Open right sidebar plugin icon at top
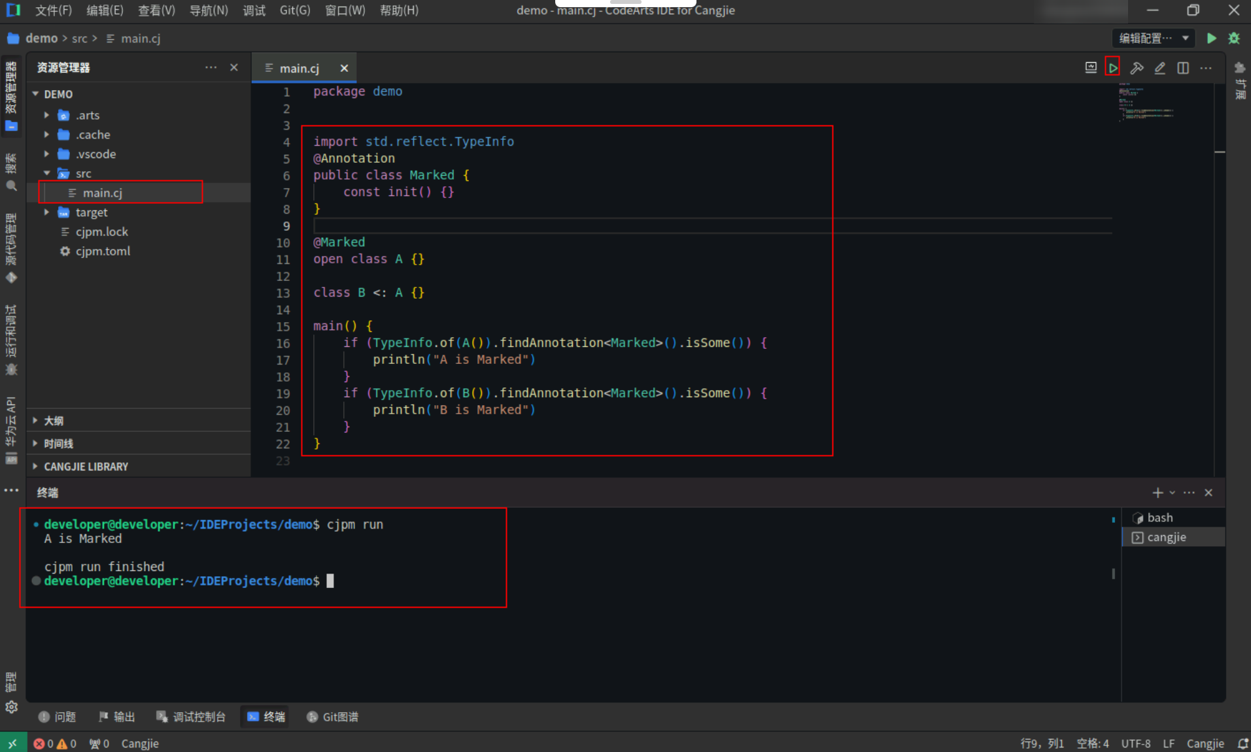1251x752 pixels. (1239, 67)
